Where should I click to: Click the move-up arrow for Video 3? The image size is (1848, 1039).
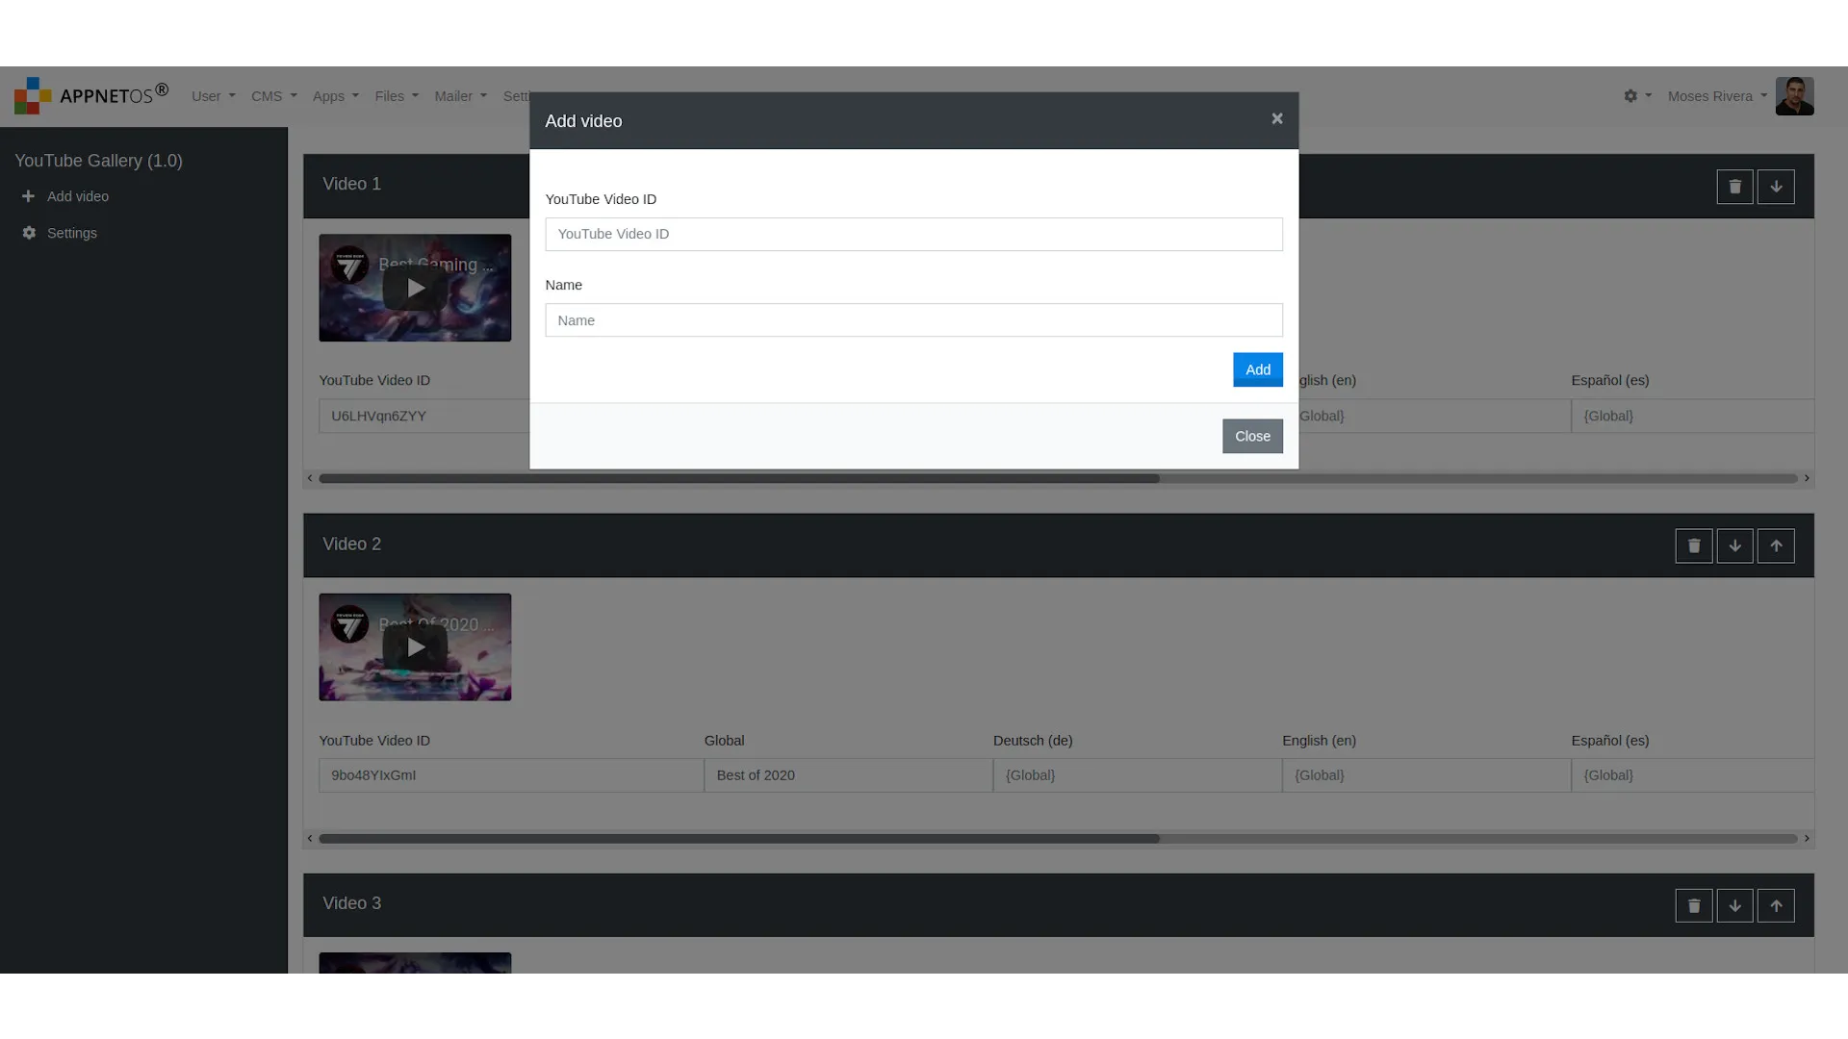coord(1776,906)
